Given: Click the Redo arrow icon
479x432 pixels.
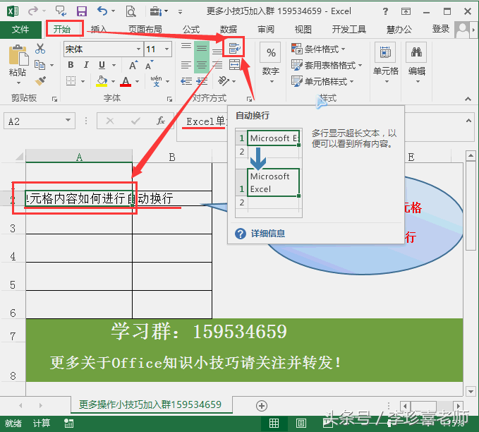Looking at the screenshot, I should (32, 11).
